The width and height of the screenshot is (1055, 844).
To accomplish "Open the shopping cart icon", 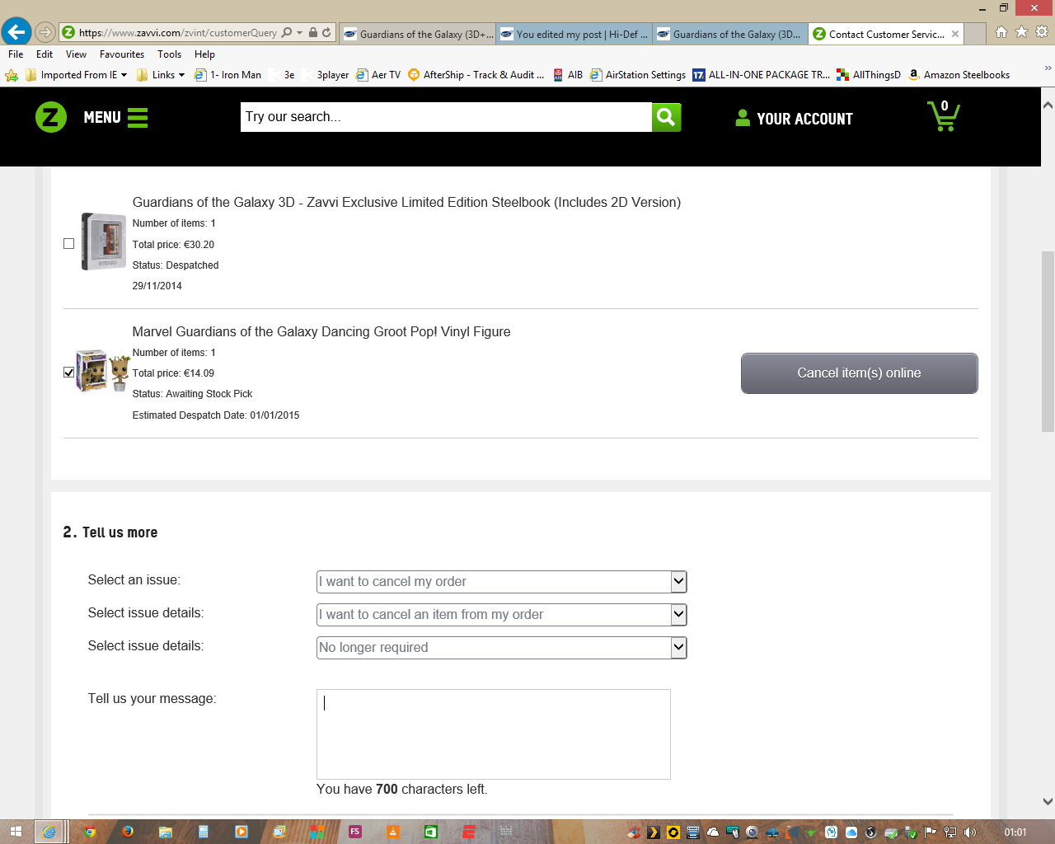I will [944, 116].
